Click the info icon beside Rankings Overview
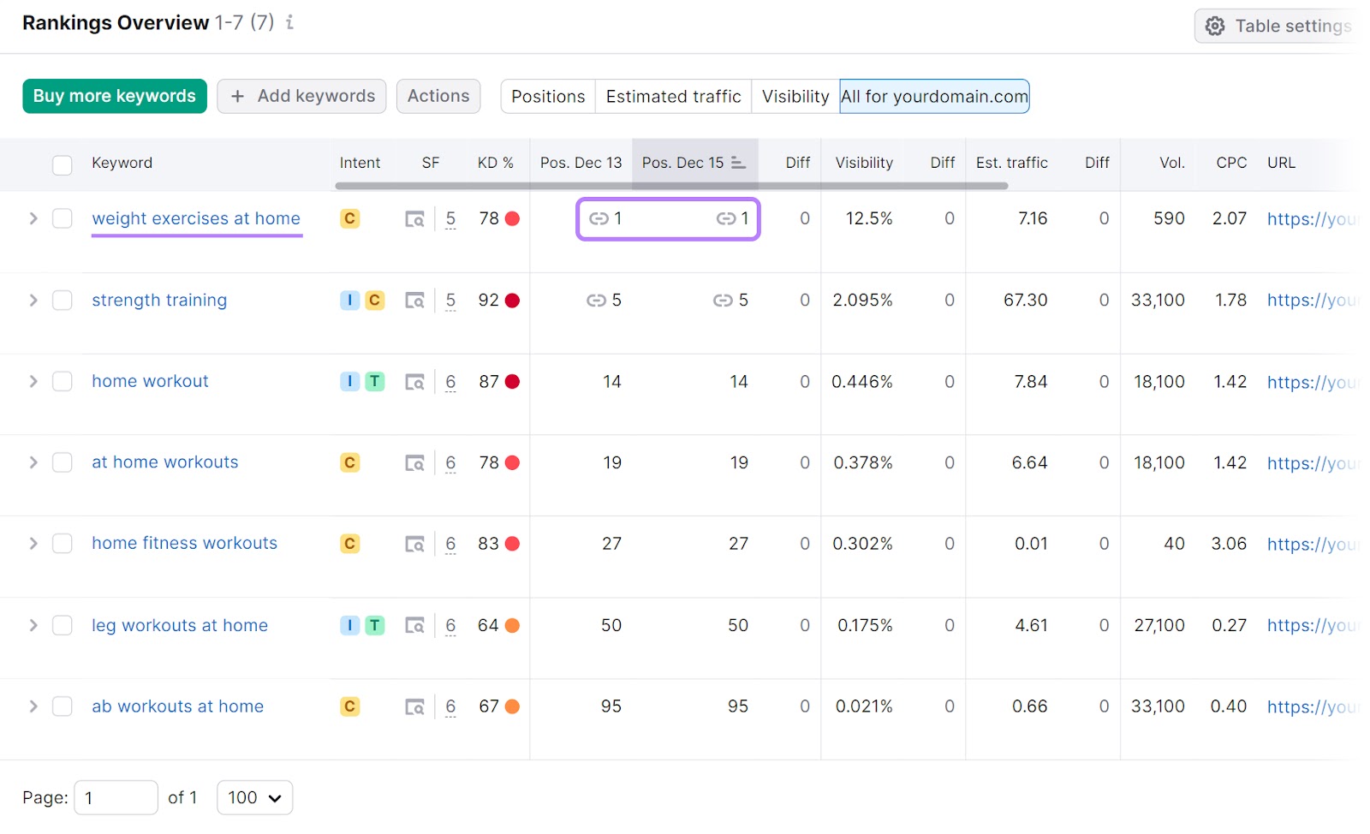This screenshot has height=834, width=1370. point(290,22)
